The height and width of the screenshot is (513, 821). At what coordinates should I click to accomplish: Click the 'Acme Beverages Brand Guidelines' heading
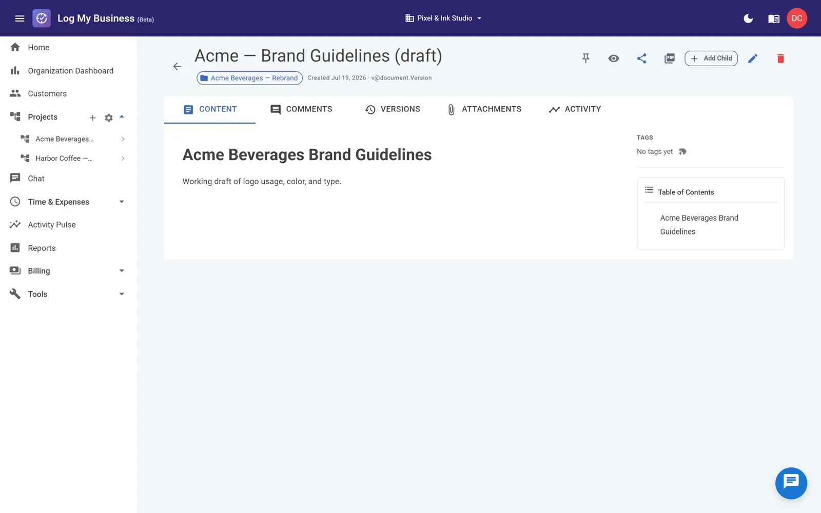[307, 155]
